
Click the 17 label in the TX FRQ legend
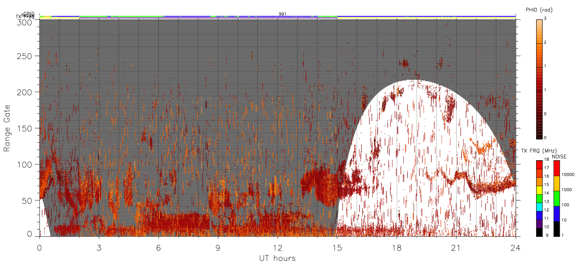(546, 168)
